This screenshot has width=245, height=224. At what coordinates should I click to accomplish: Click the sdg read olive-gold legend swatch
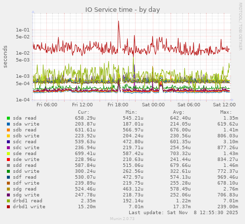8,189
